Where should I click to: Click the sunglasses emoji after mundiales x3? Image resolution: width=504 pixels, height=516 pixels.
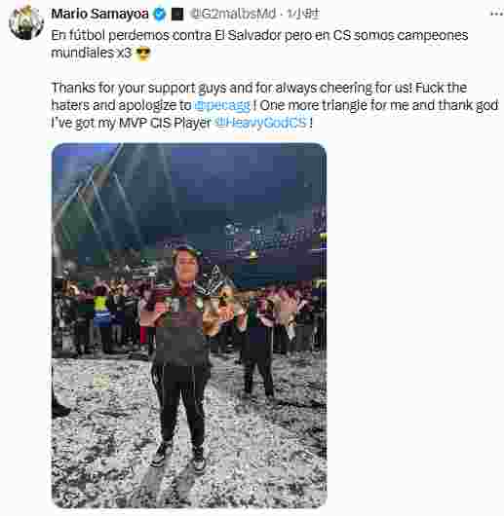click(x=143, y=54)
